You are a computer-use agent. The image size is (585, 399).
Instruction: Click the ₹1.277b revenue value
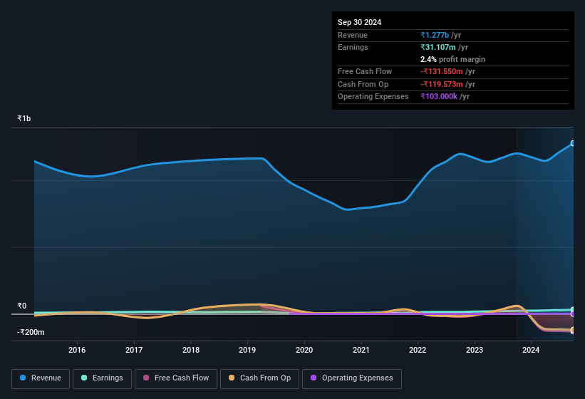[435, 35]
